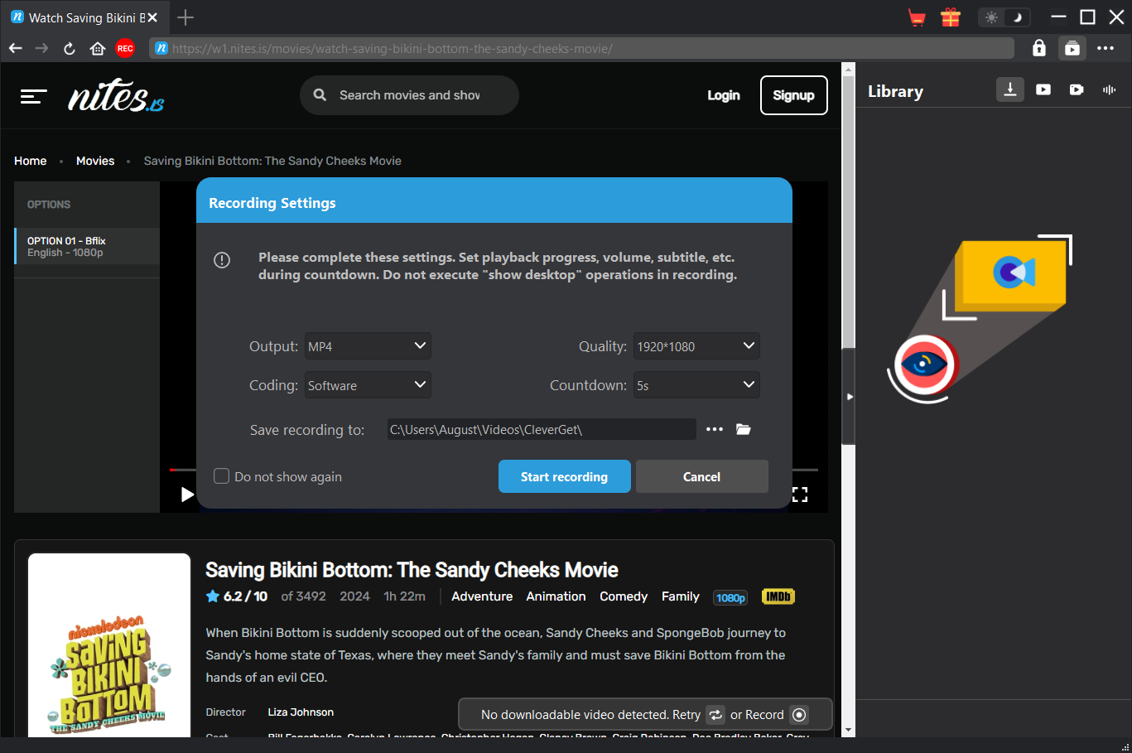The image size is (1132, 753).
Task: Open the site hamburger menu
Action: [x=33, y=97]
